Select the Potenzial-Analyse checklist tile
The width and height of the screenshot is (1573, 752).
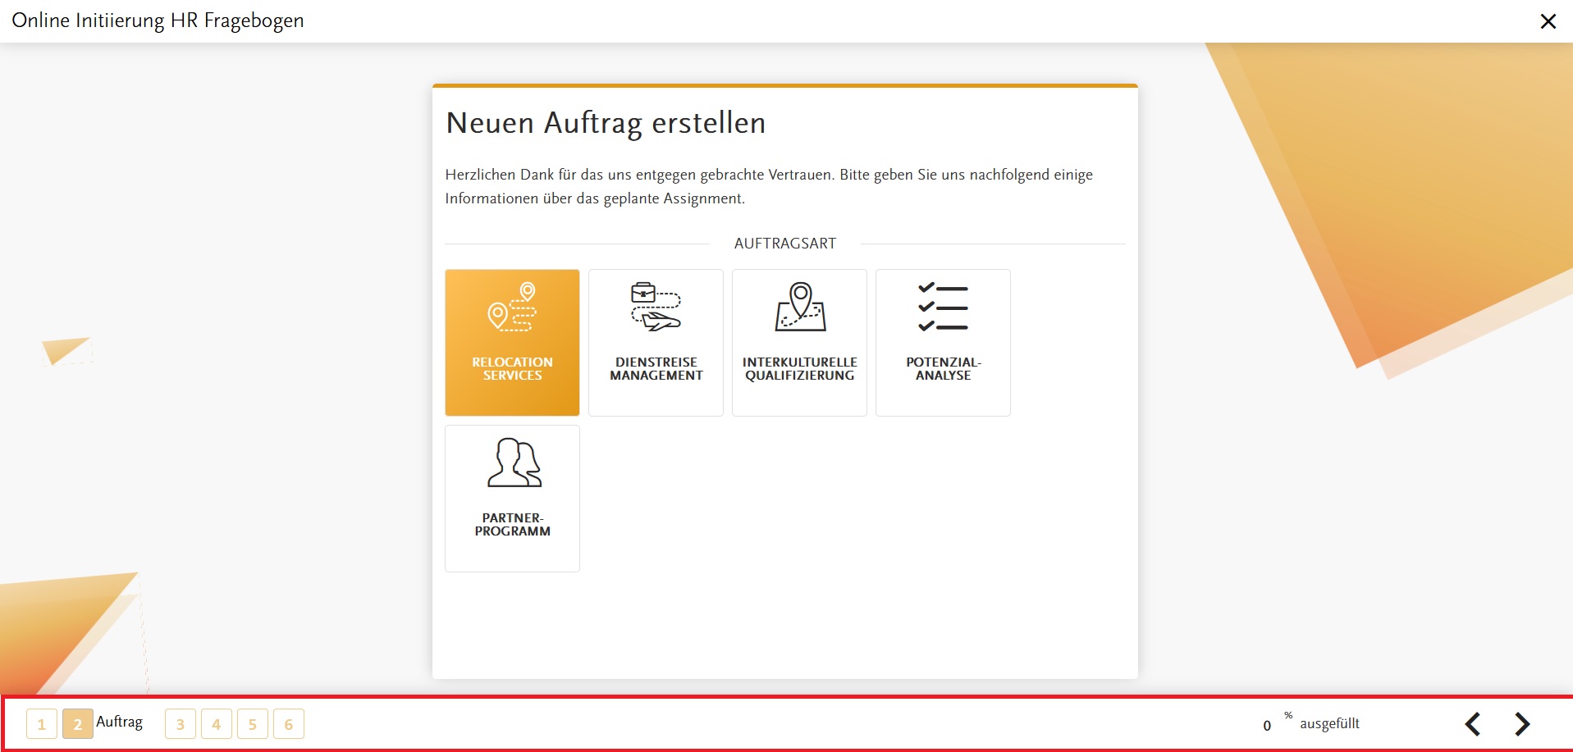943,343
